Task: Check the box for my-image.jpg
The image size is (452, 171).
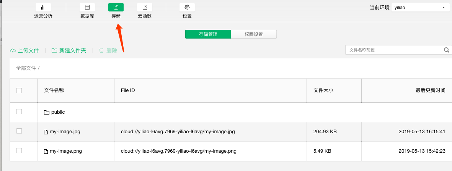Action: [x=19, y=131]
